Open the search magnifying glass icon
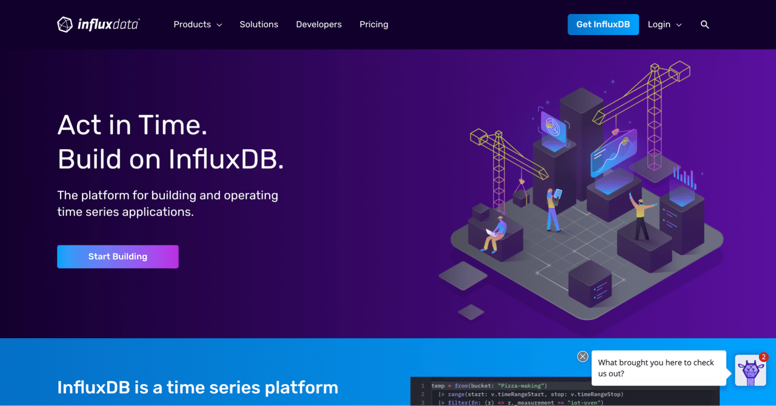Viewport: 776px width, 406px height. coord(704,24)
